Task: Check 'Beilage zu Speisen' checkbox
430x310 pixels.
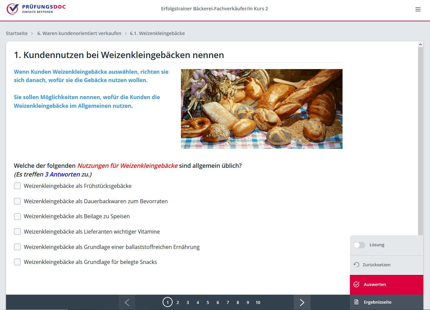Action: click(17, 216)
